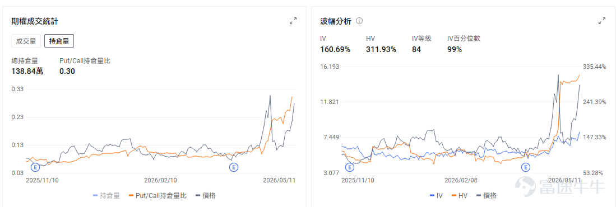616x207 pixels.
Task: Click the Put/Call持倉量比 header label
Action: coord(85,61)
